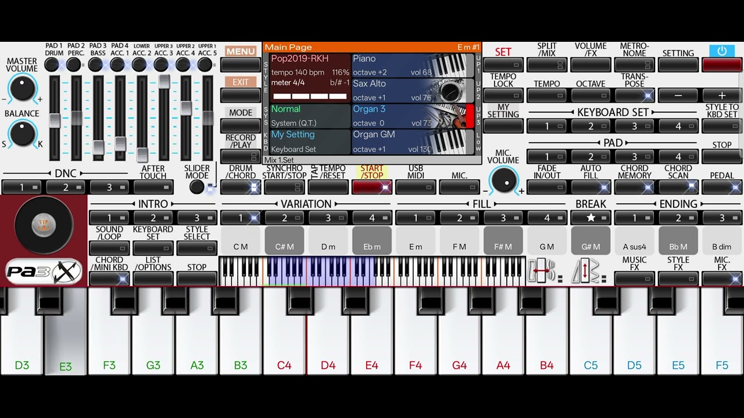Open the Setting button
This screenshot has height=418, width=744.
[678, 64]
